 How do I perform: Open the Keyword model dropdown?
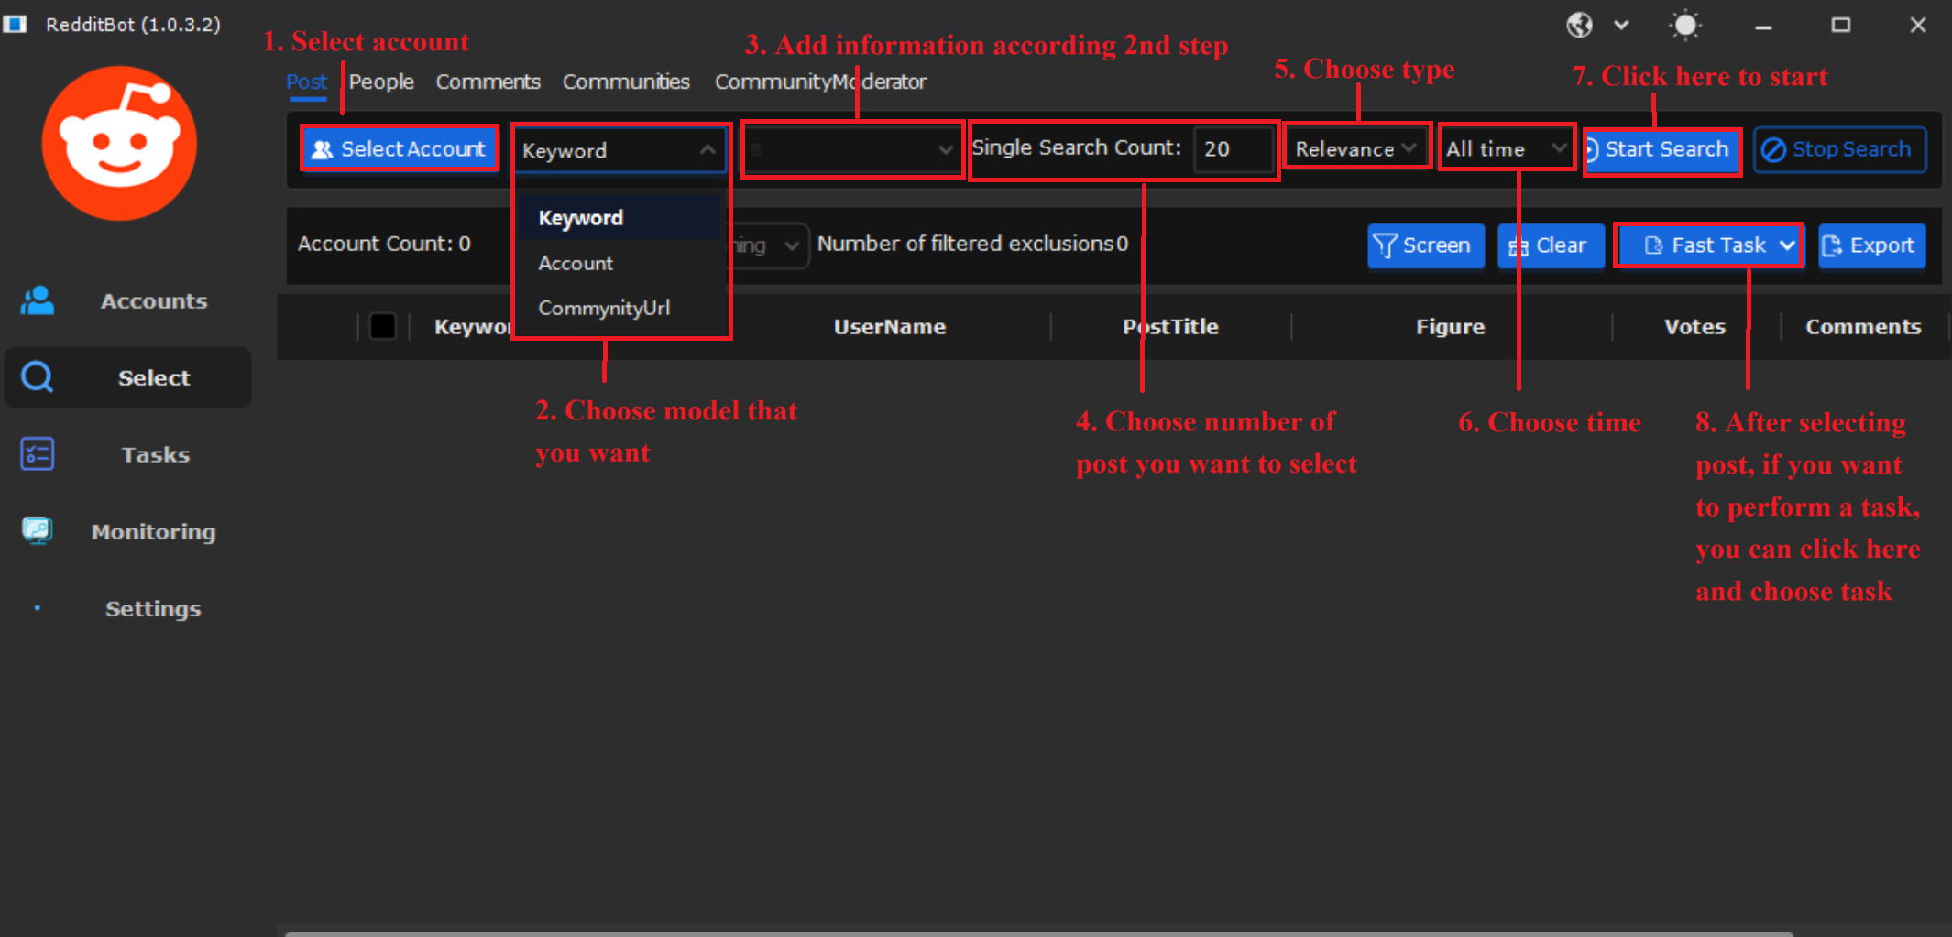620,150
